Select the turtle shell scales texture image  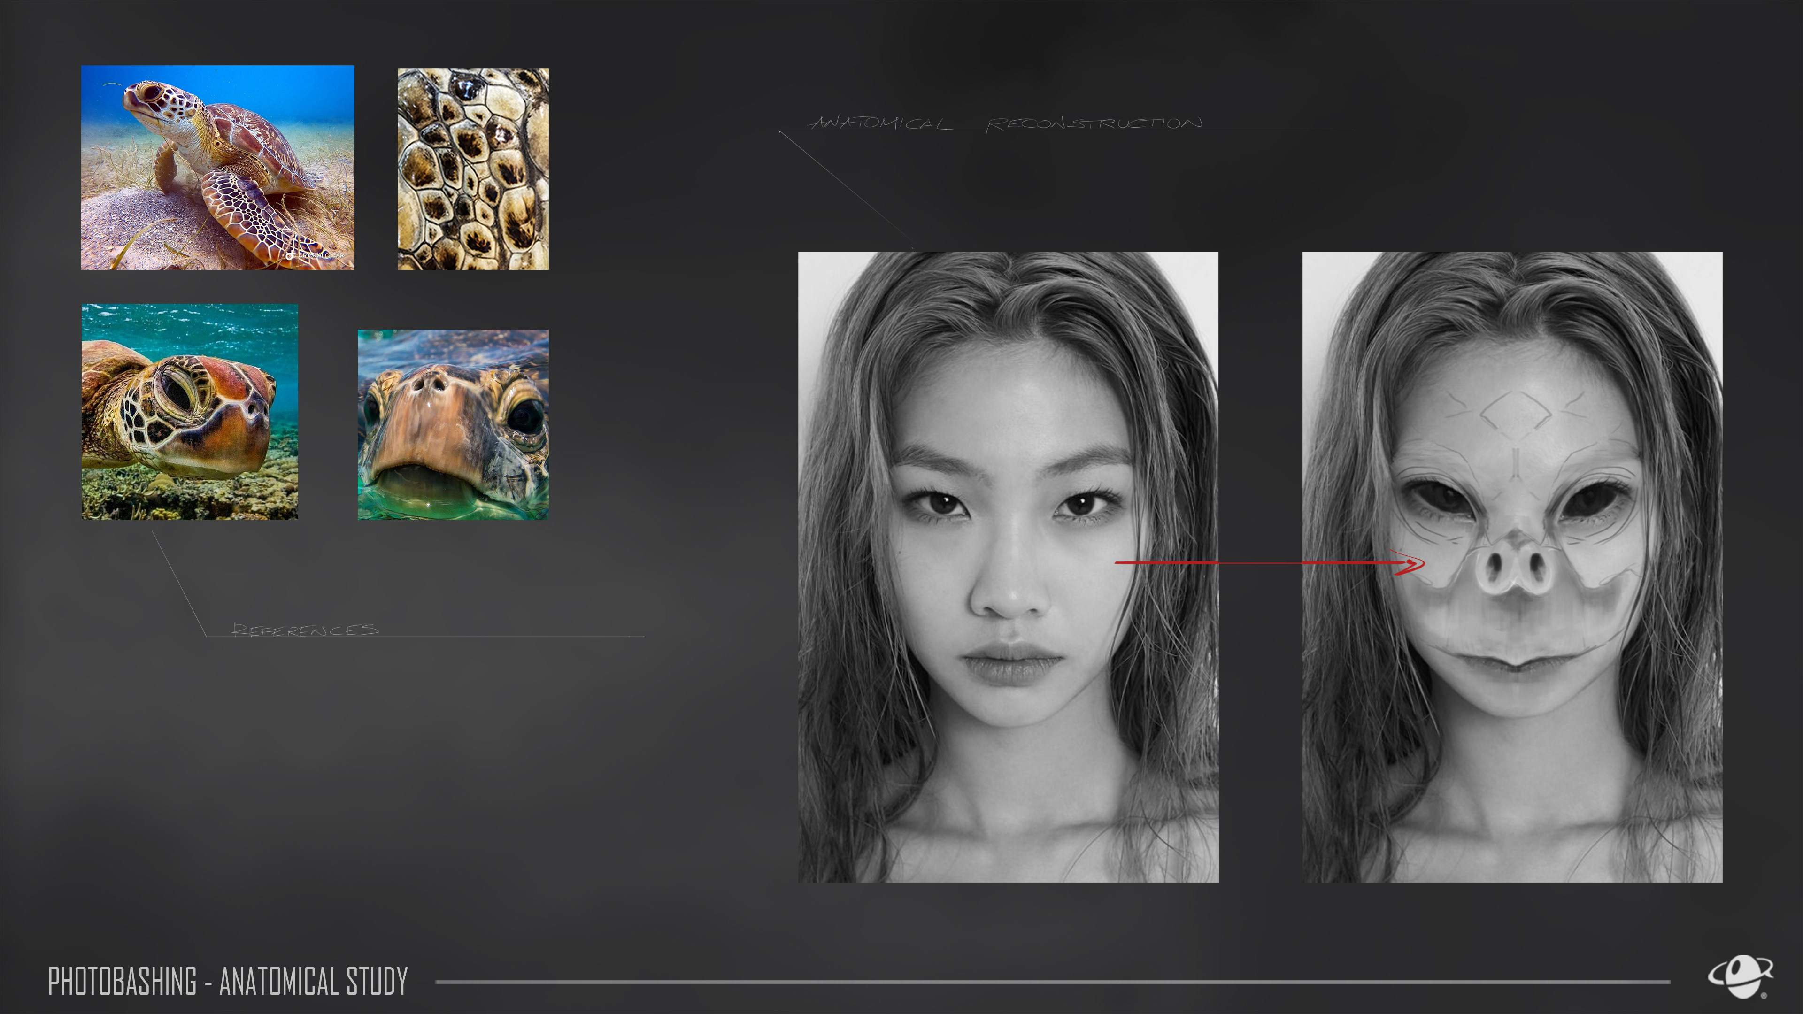(472, 169)
